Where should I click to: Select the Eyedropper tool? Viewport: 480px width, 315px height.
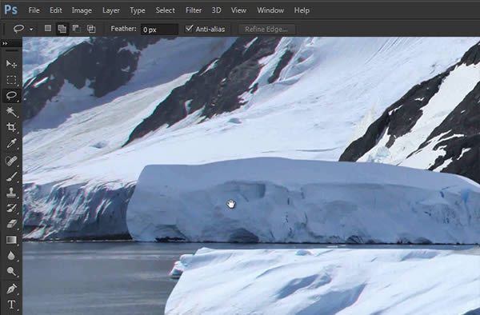pos(11,143)
